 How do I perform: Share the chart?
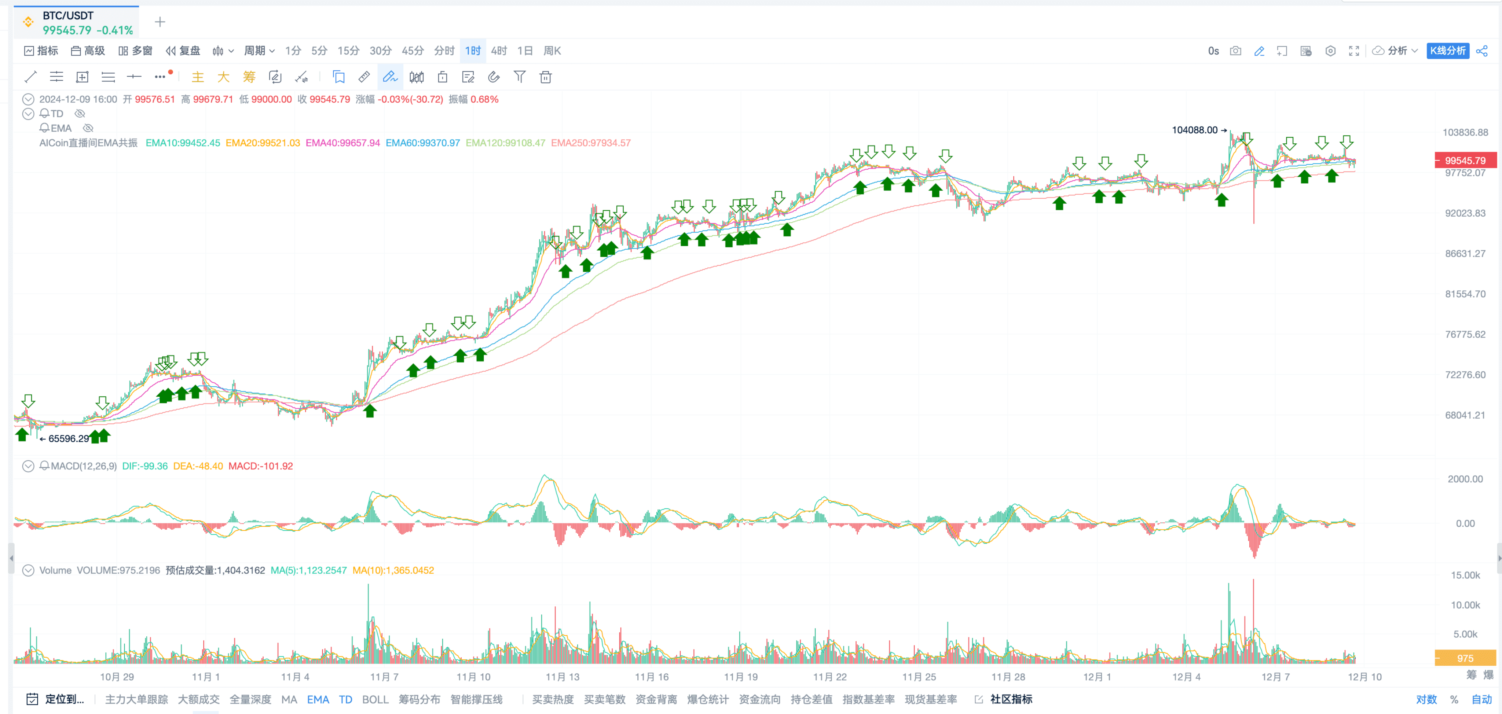(1481, 51)
